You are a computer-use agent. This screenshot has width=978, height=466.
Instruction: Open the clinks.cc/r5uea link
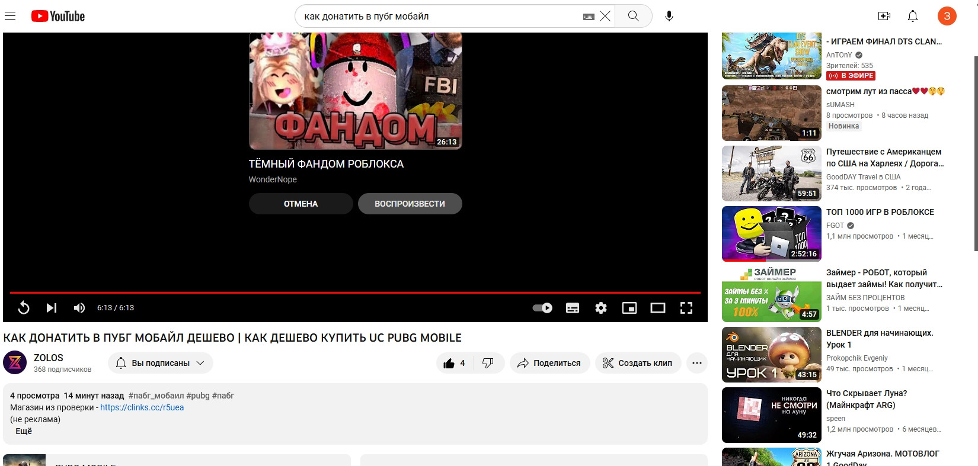[142, 407]
